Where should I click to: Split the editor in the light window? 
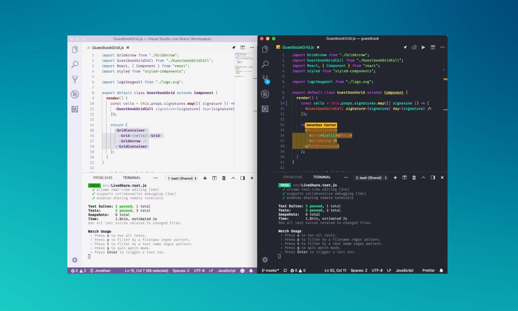click(243, 48)
